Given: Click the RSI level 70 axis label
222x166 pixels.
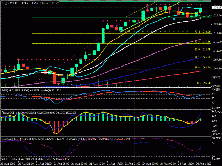Looking at the screenshot, I should click(213, 94).
